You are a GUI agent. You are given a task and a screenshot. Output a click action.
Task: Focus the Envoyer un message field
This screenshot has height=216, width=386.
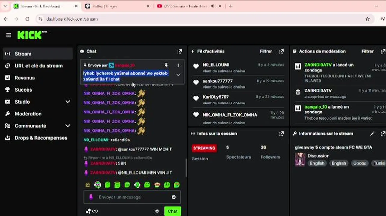coord(132,197)
